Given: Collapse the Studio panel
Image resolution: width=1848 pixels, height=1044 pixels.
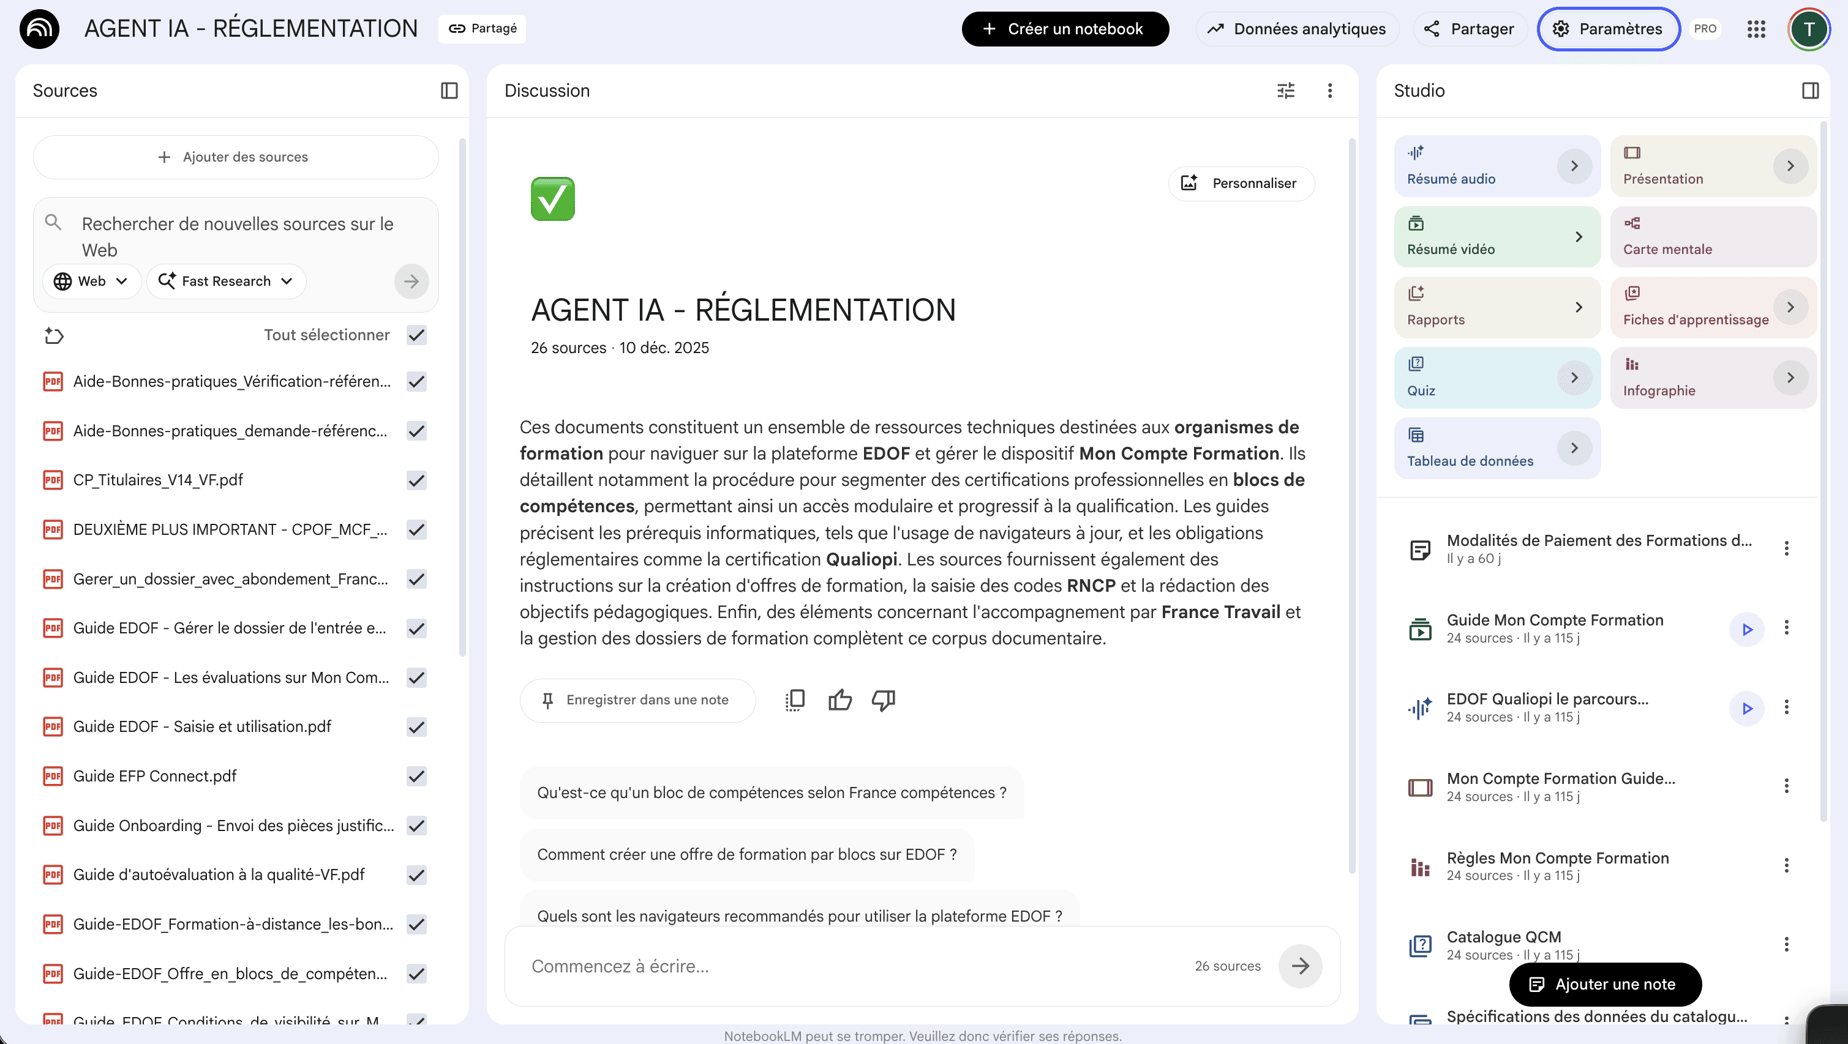Looking at the screenshot, I should (x=1811, y=91).
